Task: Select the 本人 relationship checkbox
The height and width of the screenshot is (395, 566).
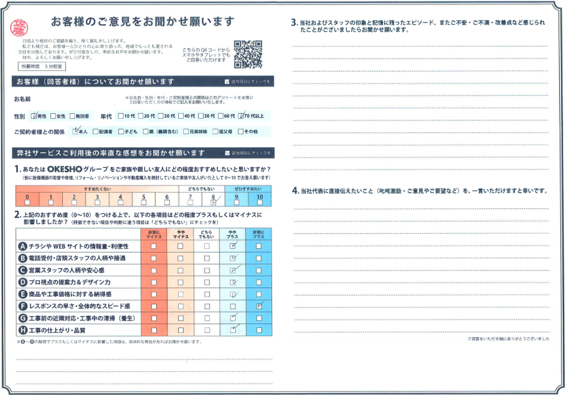Action: pyautogui.click(x=76, y=132)
